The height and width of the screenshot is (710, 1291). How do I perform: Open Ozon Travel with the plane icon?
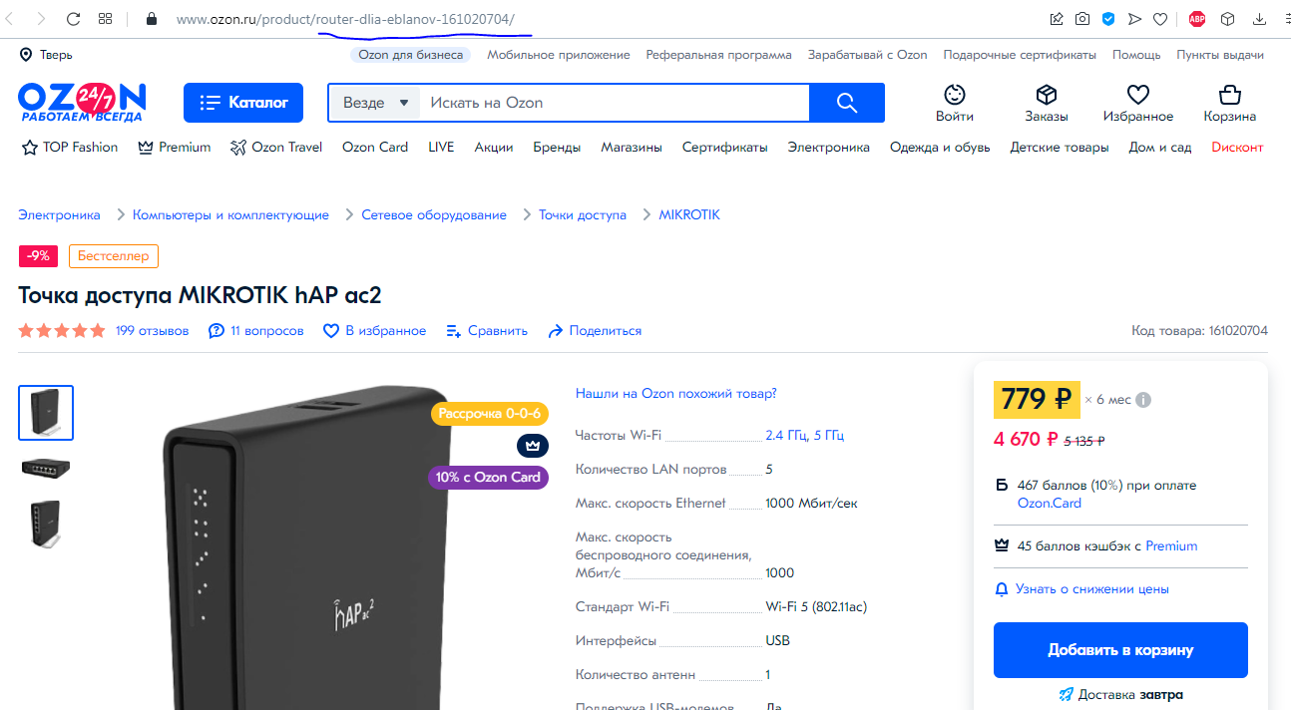tap(276, 147)
